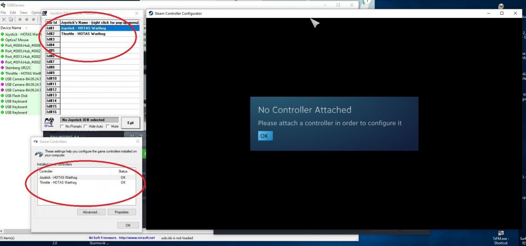Open the File menu in USBDeview
The height and width of the screenshot is (246, 526).
(3, 13)
